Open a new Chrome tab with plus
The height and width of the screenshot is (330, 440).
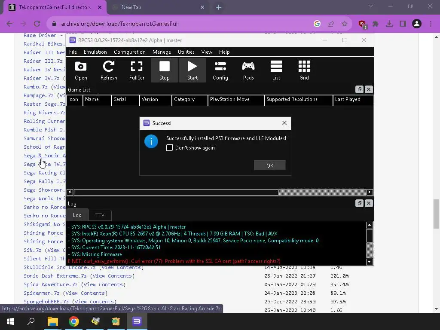click(219, 7)
